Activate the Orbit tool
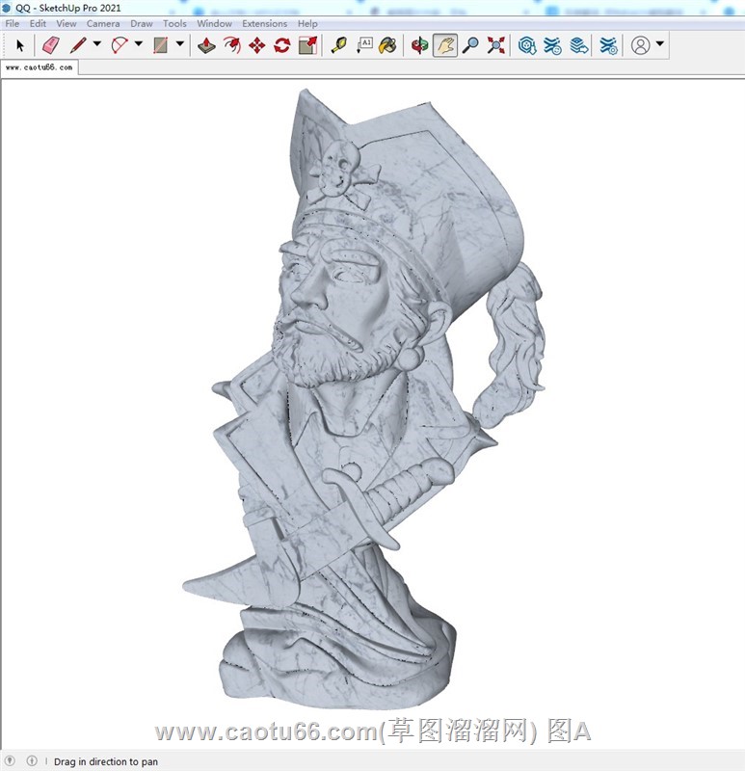Screen dimensions: 745x771 (420, 45)
